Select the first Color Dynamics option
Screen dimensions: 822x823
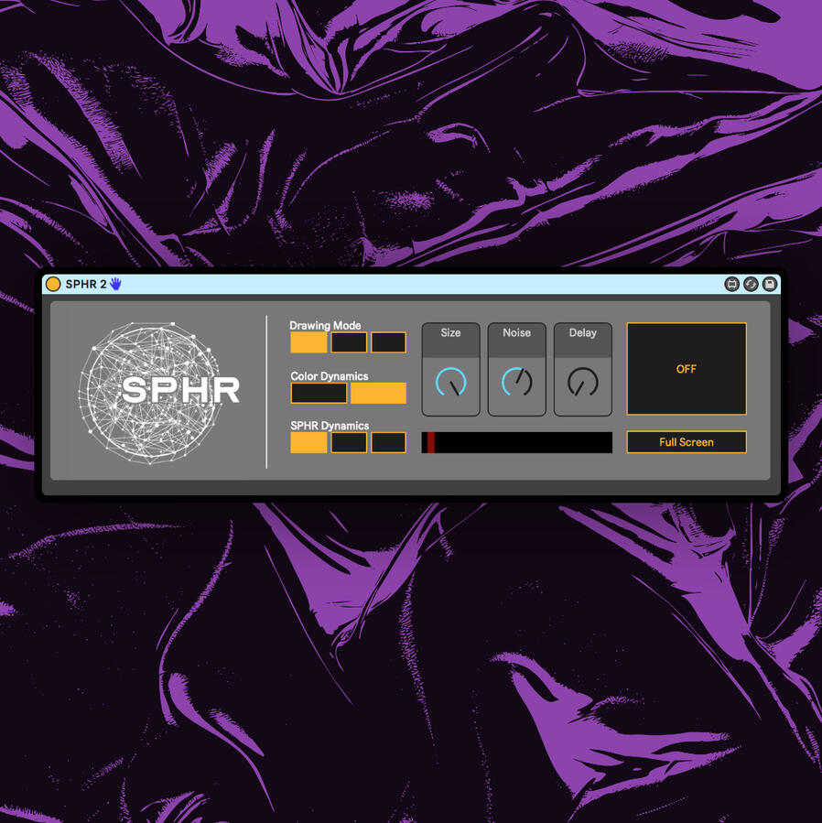(x=319, y=393)
